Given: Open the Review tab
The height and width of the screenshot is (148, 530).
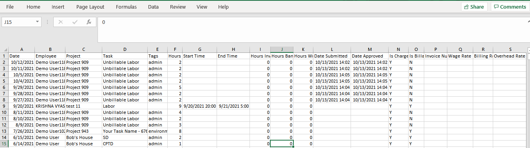Looking at the screenshot, I should tap(178, 7).
